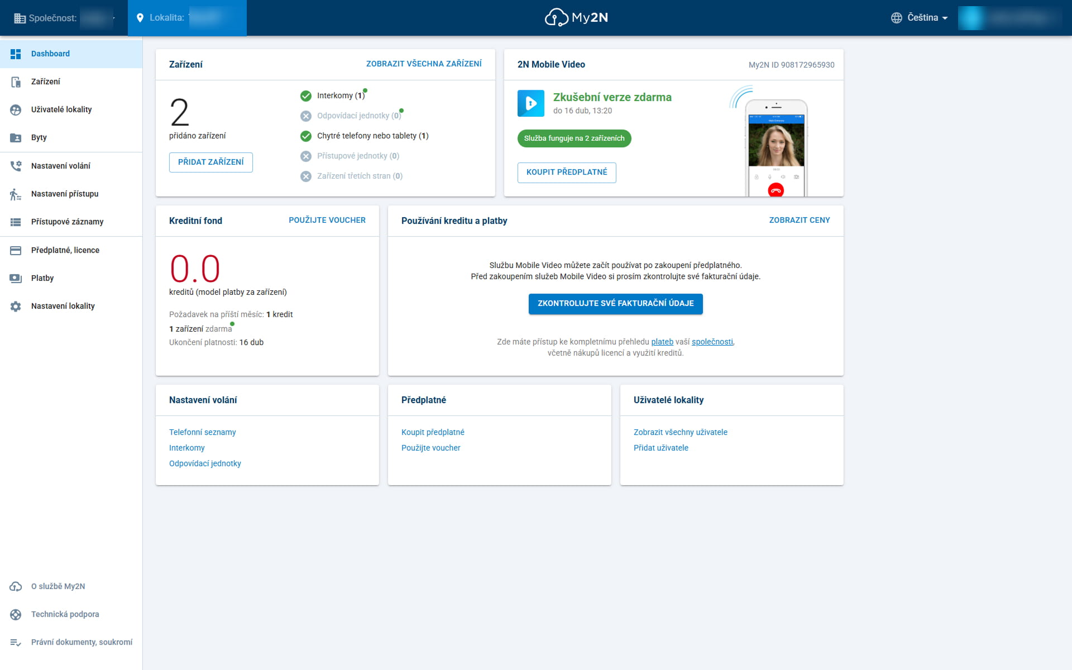Open Nastavení volání sidebar item
This screenshot has width=1072, height=670.
71,166
